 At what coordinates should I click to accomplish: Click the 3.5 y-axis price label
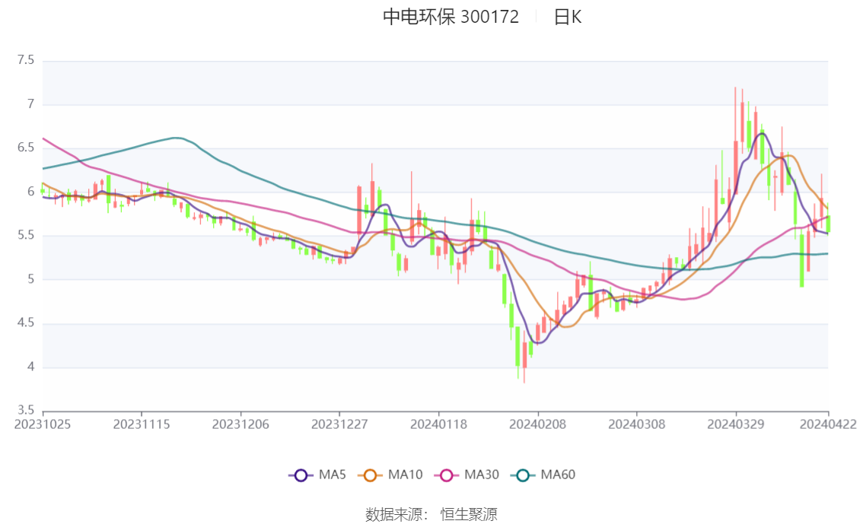(x=26, y=410)
